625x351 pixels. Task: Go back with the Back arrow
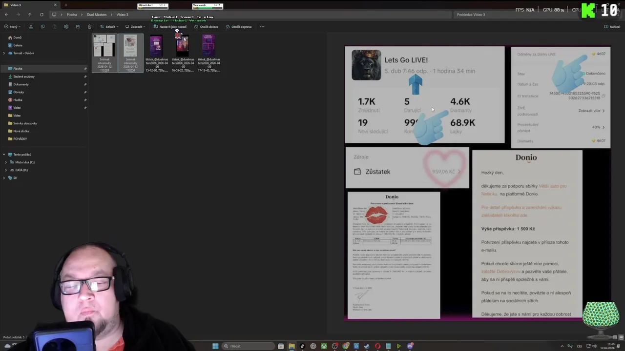(6, 15)
